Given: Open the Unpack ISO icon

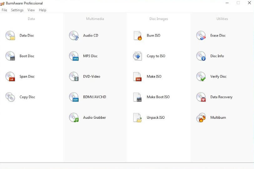Looking at the screenshot, I should click(138, 117).
